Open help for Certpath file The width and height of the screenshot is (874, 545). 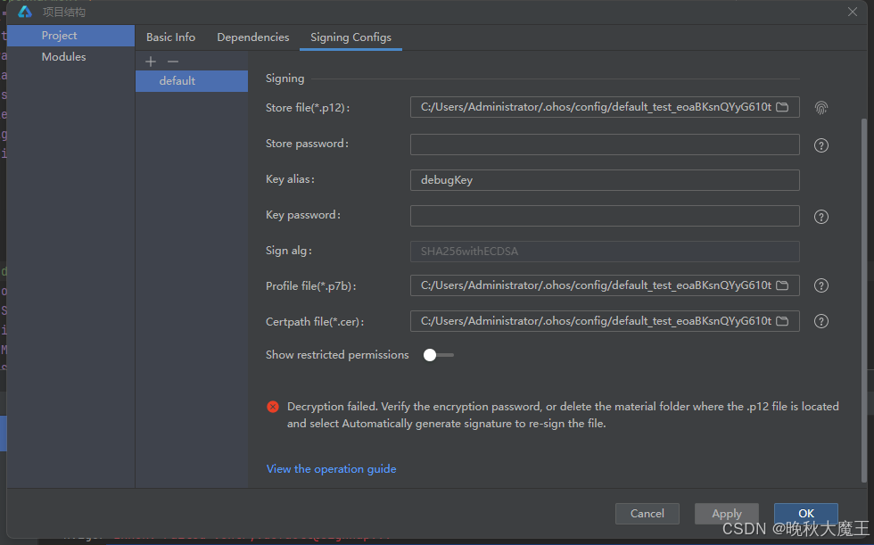click(821, 321)
